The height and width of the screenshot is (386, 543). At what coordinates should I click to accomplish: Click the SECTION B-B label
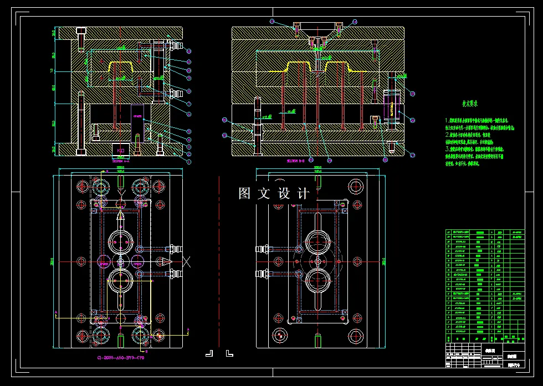(x=295, y=161)
